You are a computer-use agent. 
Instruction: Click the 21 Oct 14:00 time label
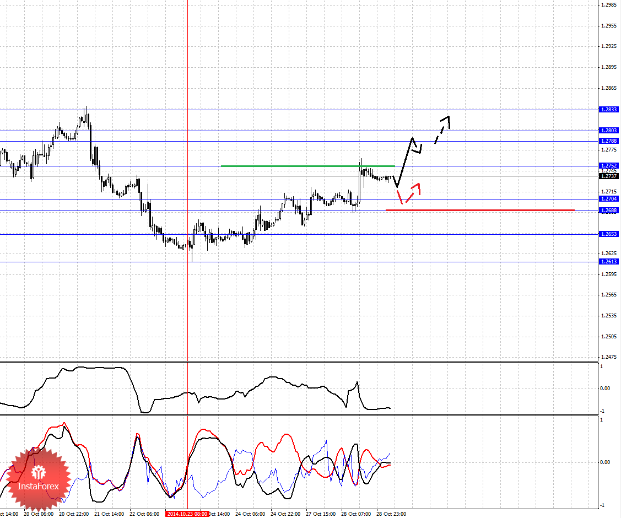pos(109,514)
